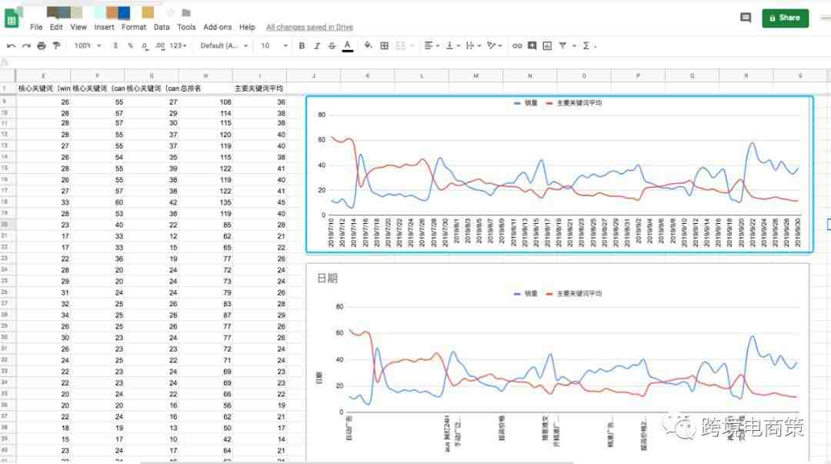Toggle strikethrough formatting
This screenshot has height=464, width=831.
(332, 46)
